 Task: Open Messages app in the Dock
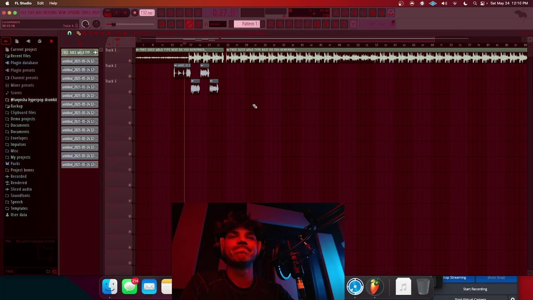pos(130,286)
